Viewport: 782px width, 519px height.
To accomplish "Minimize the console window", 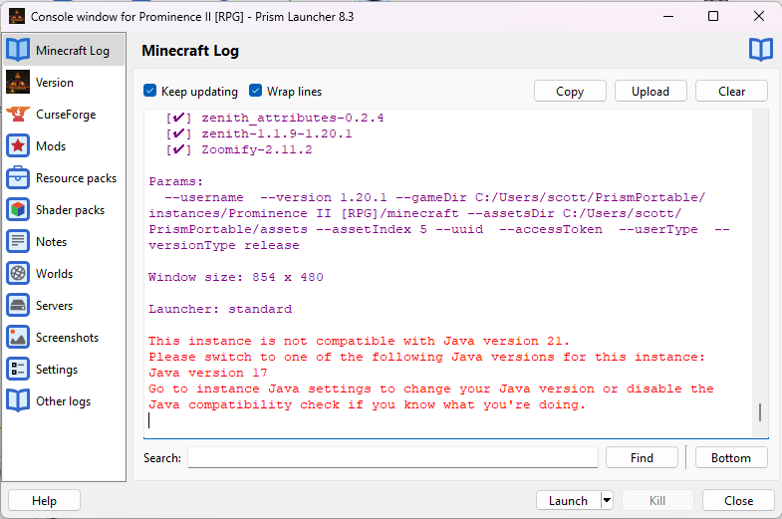I will coord(668,17).
